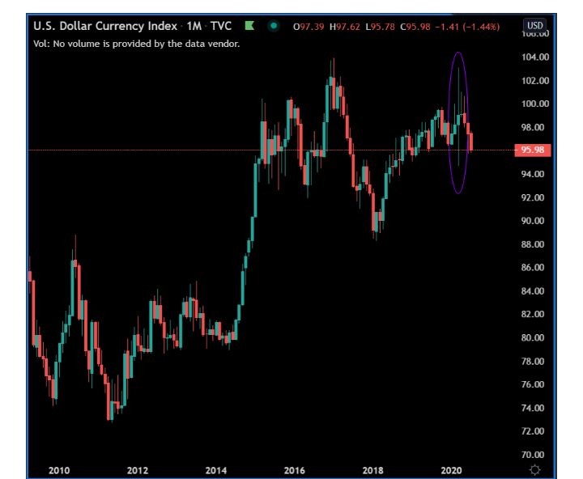Click the 2020 label on time axis
Image resolution: width=583 pixels, height=479 pixels.
451,470
